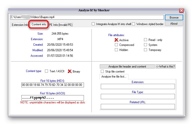Enable the Skip file content checkbox
193x125 pixels.
(x=102, y=71)
